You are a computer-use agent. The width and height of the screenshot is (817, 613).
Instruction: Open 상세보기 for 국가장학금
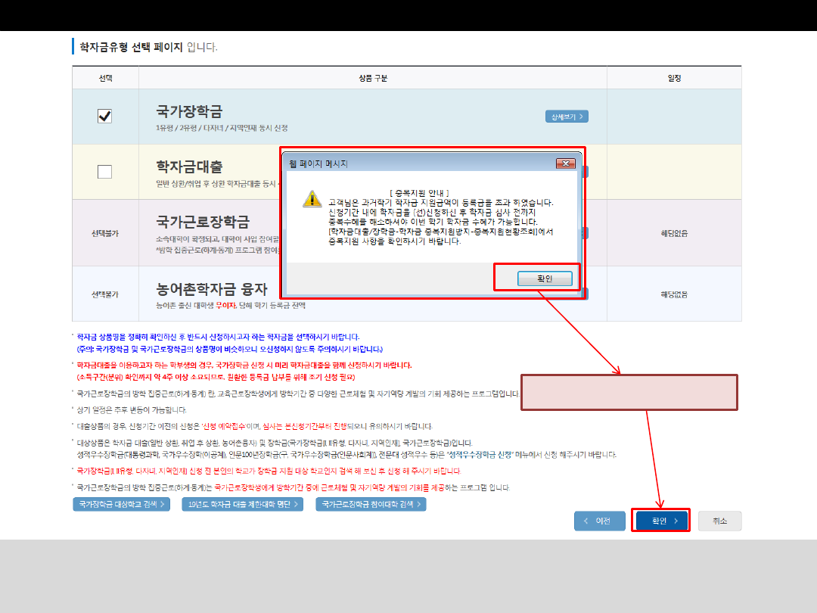click(567, 117)
